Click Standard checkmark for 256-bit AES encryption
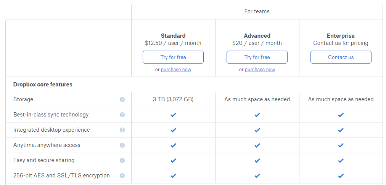 [173, 175]
